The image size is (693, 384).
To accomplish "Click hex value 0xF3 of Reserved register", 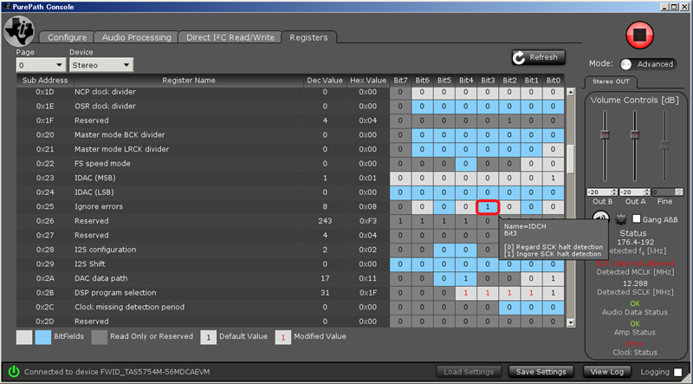I will (367, 221).
